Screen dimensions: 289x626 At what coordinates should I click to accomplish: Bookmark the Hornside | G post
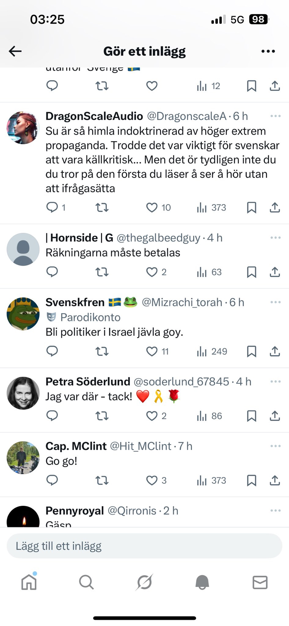pos(251,272)
